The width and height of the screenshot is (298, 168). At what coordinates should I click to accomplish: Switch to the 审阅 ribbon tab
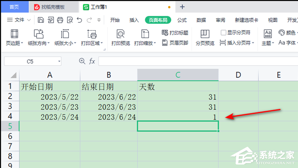pyautogui.click(x=221, y=20)
